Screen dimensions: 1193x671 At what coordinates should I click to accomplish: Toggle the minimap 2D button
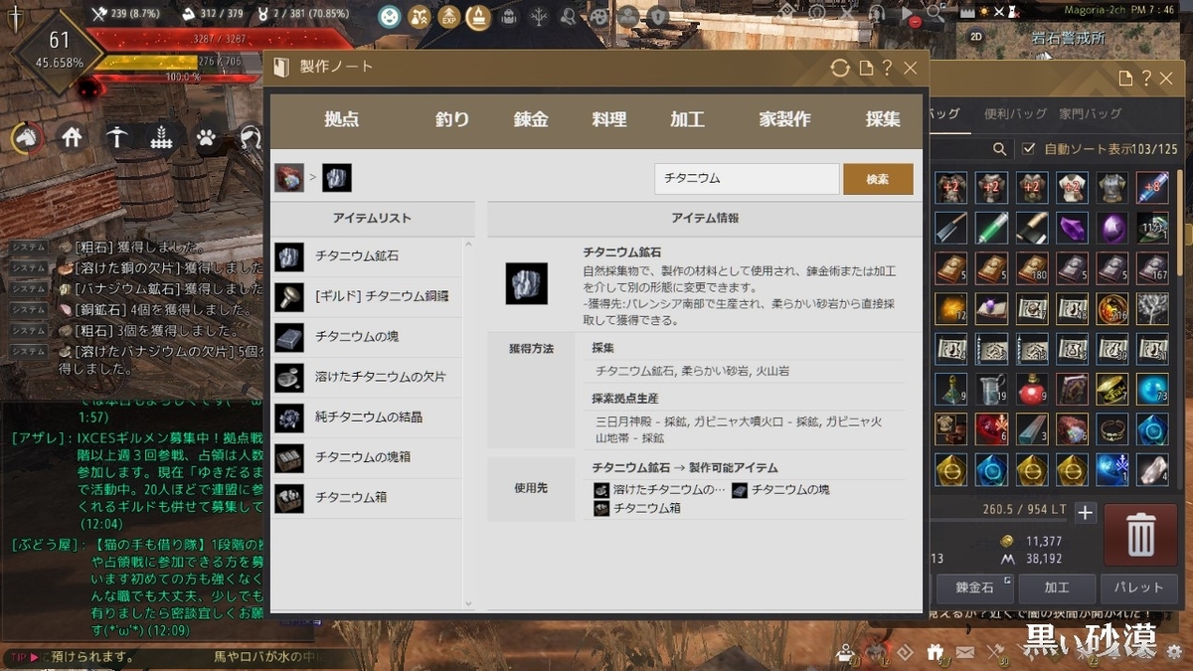(x=976, y=36)
